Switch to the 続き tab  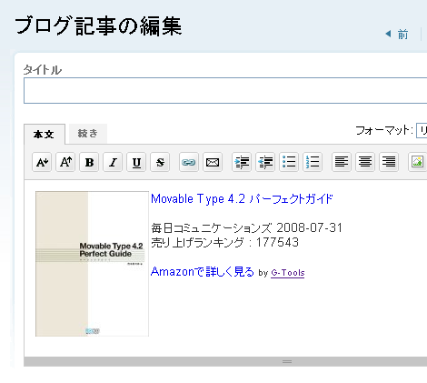coord(88,134)
